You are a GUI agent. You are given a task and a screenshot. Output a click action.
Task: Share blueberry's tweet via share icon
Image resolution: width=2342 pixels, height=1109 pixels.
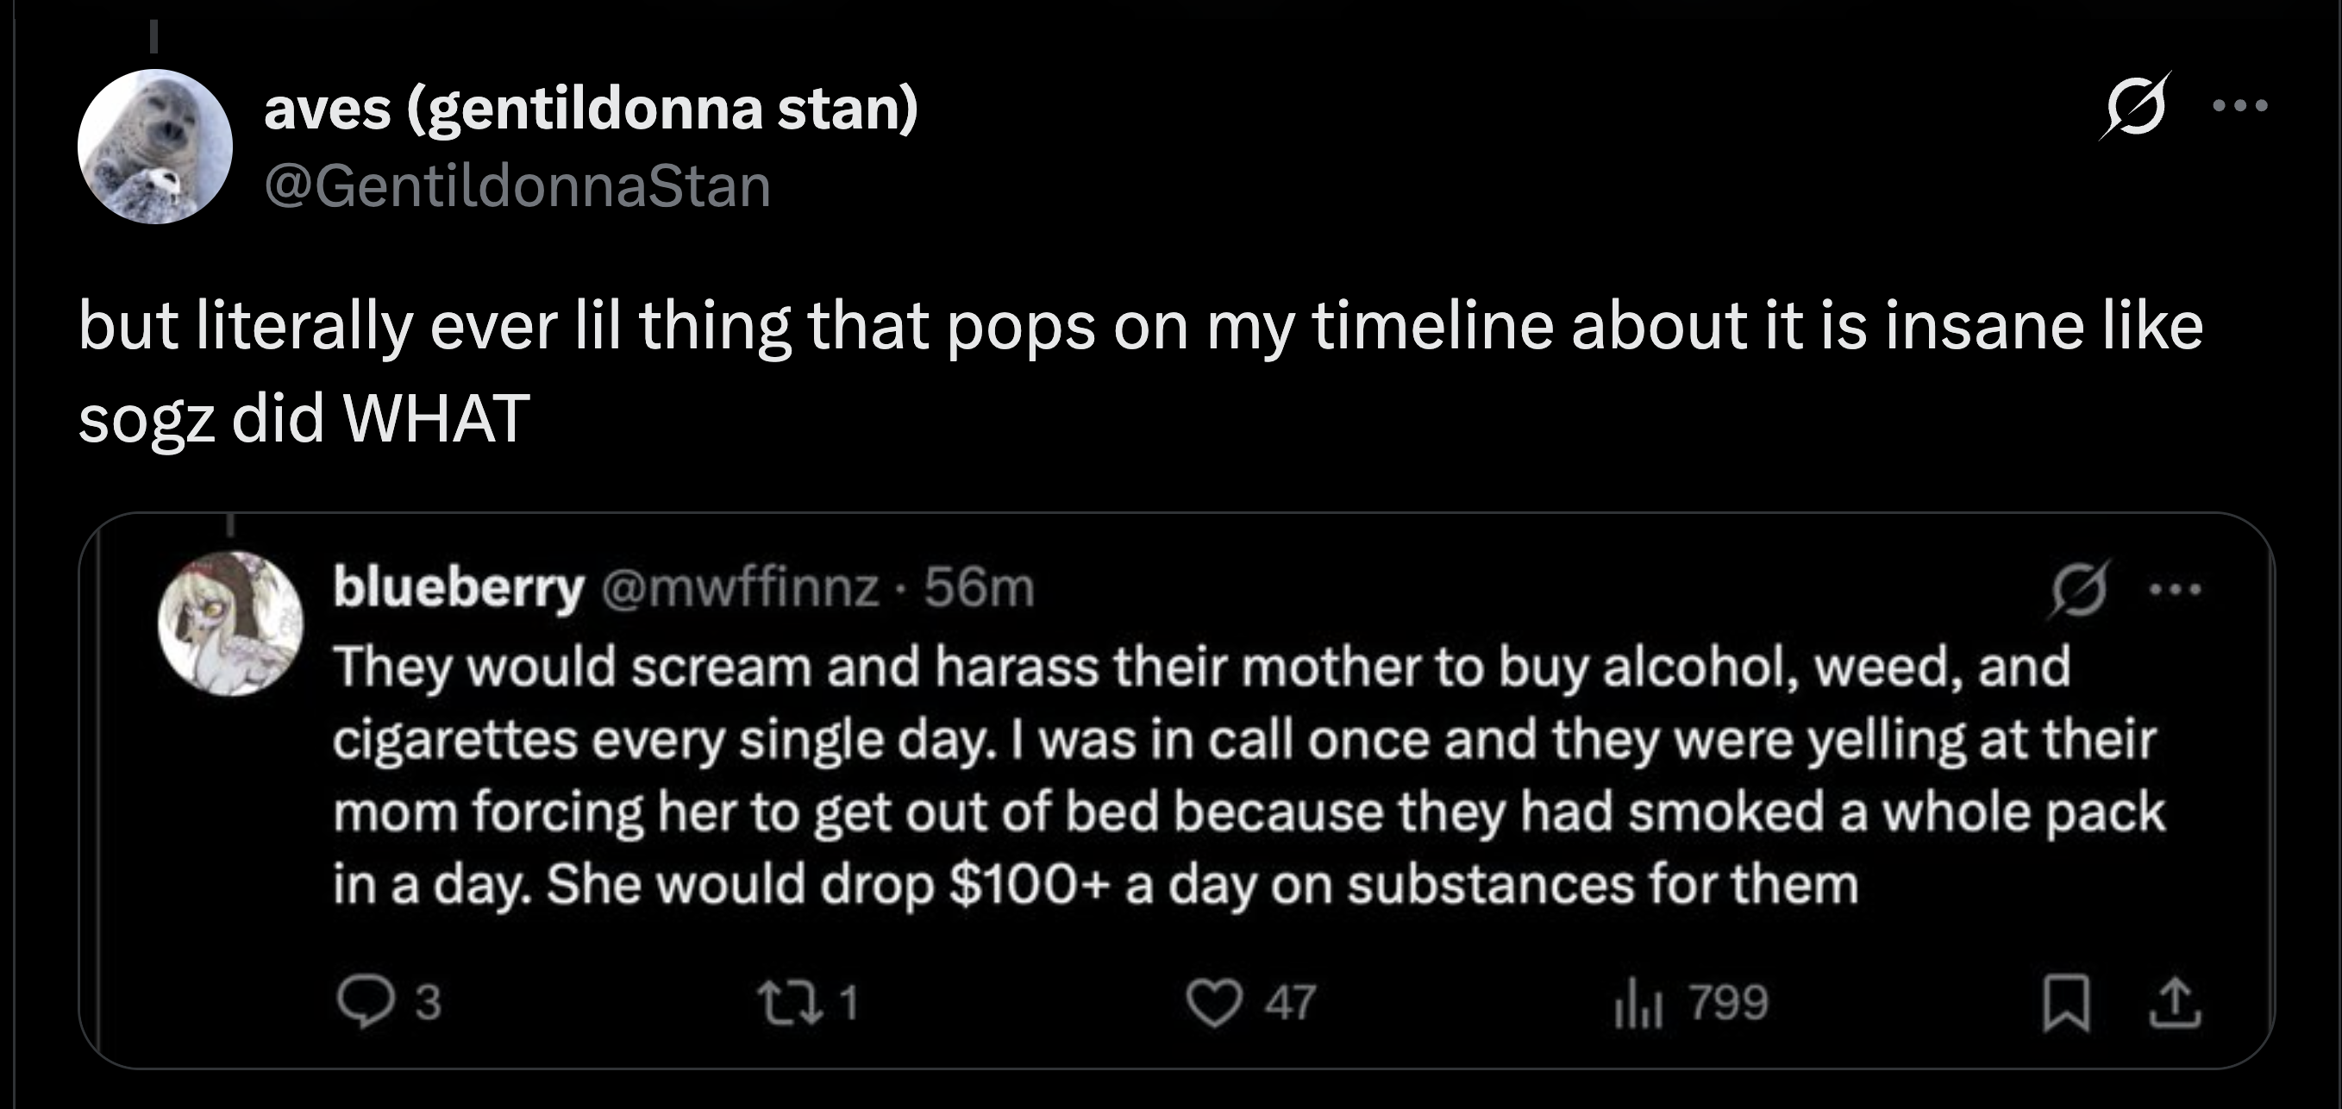[2175, 1004]
